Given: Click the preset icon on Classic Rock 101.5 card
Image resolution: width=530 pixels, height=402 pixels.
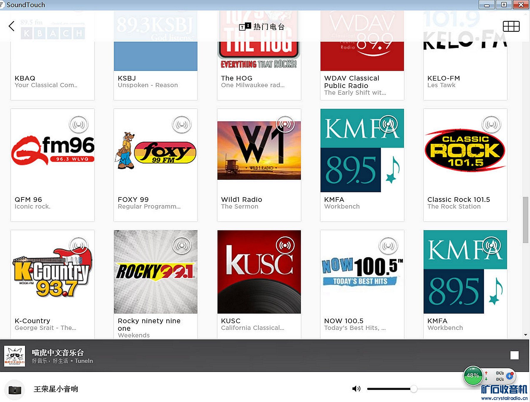Looking at the screenshot, I should [491, 124].
